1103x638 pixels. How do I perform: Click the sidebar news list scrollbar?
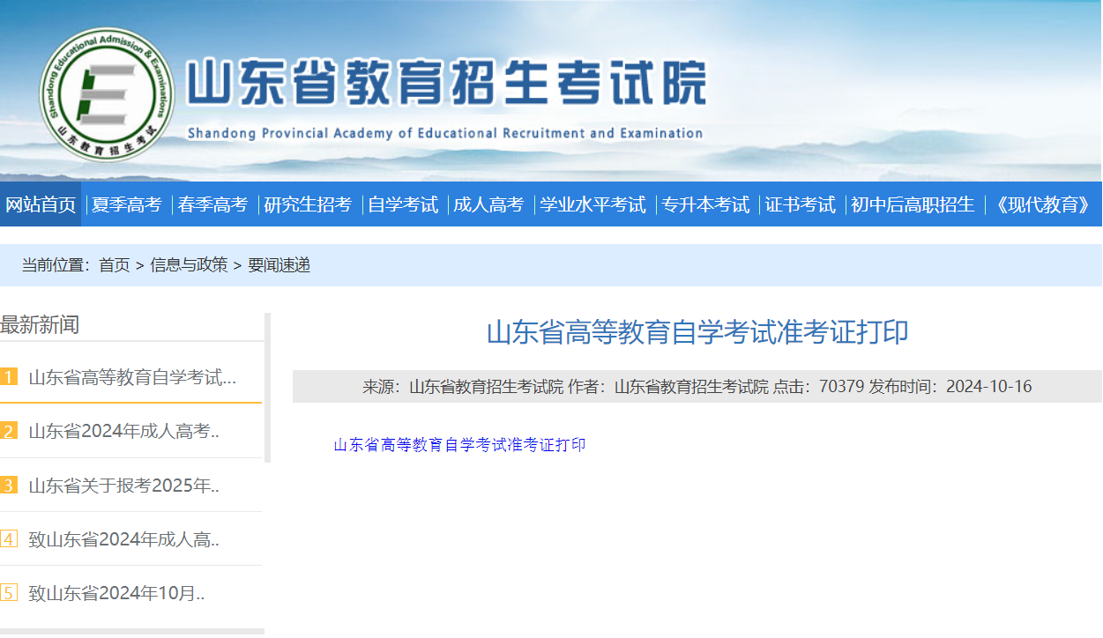pyautogui.click(x=268, y=388)
